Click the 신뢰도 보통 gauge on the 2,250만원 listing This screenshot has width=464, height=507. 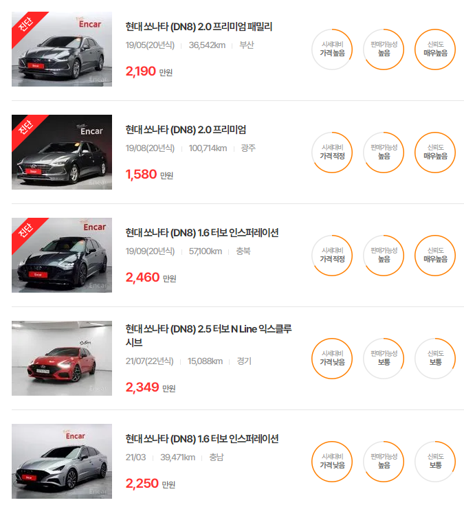tap(435, 462)
